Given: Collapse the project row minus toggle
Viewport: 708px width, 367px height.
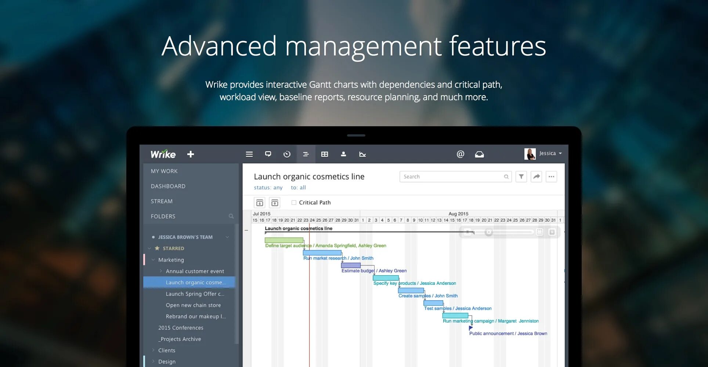Looking at the screenshot, I should pyautogui.click(x=246, y=230).
